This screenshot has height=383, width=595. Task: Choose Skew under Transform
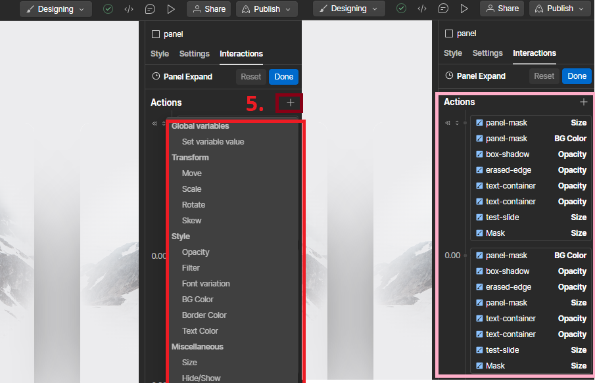[x=191, y=220]
